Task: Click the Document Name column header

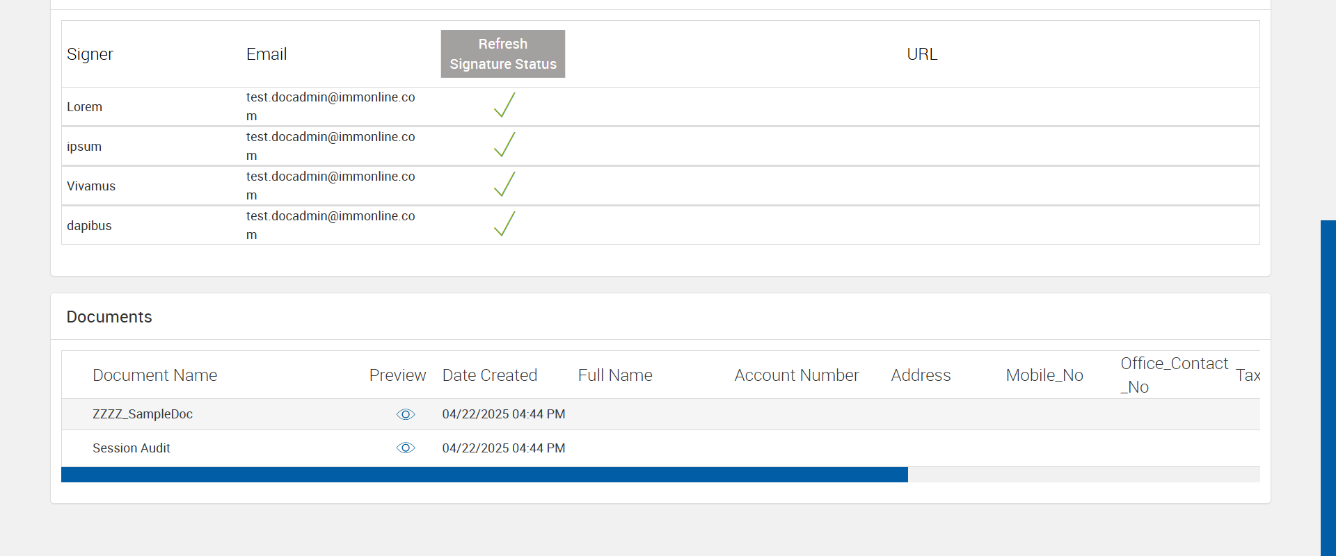Action: click(155, 375)
